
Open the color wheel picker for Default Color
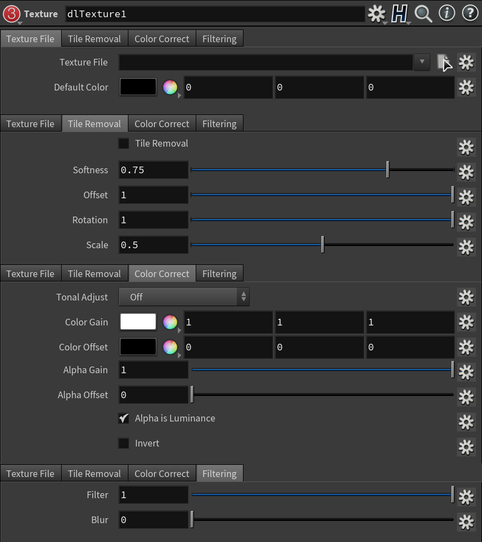[x=170, y=87]
